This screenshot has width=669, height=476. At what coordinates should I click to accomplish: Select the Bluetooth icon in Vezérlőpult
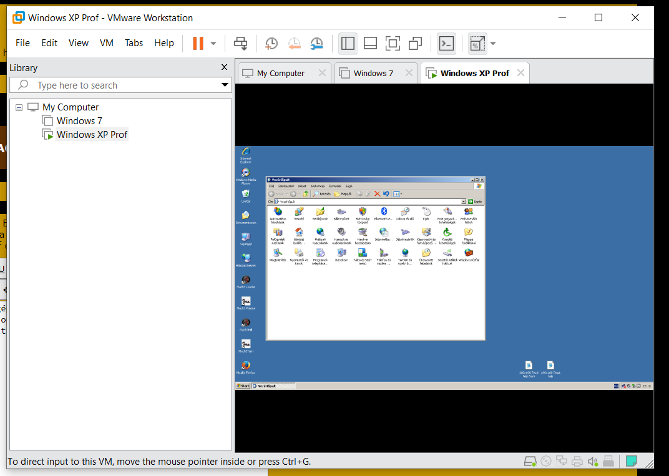pyautogui.click(x=384, y=214)
